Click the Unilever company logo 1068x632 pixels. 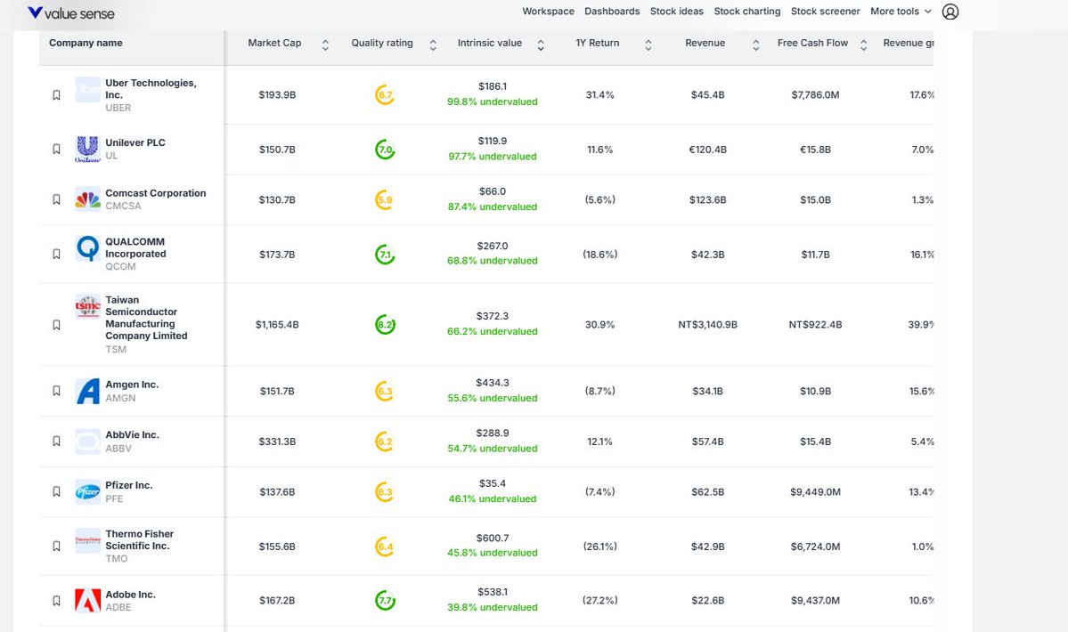click(x=88, y=149)
